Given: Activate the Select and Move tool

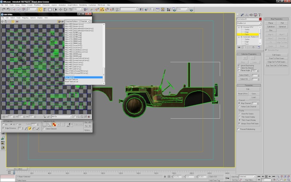Looking at the screenshot, I should tap(60, 9).
